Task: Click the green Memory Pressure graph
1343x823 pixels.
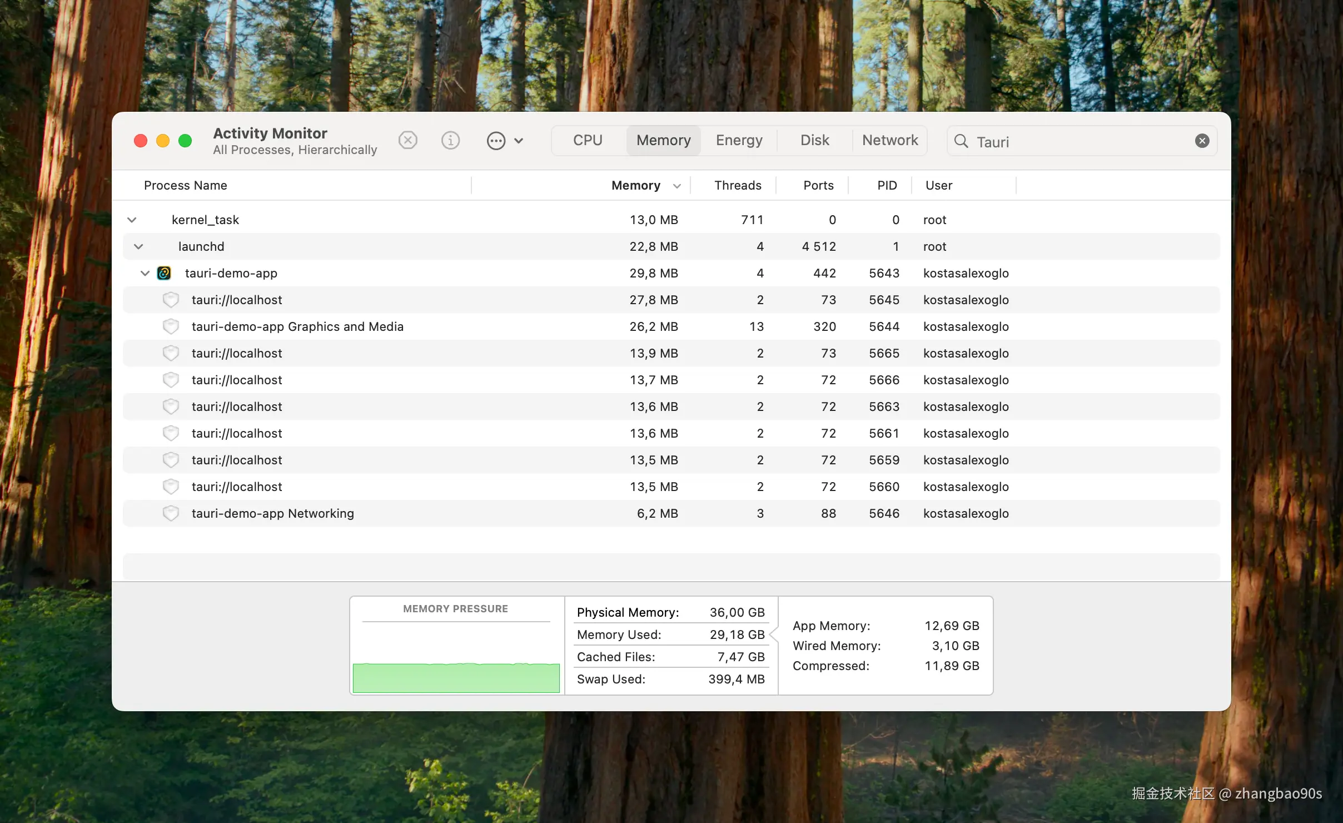Action: 456,677
